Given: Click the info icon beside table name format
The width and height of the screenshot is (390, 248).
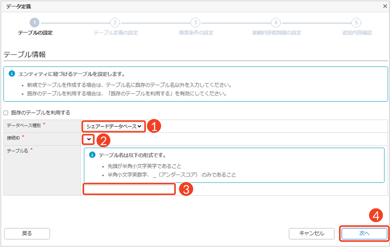Looking at the screenshot, I should [x=92, y=155].
